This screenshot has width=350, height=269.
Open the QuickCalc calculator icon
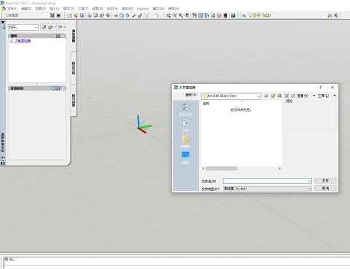[x=225, y=15]
